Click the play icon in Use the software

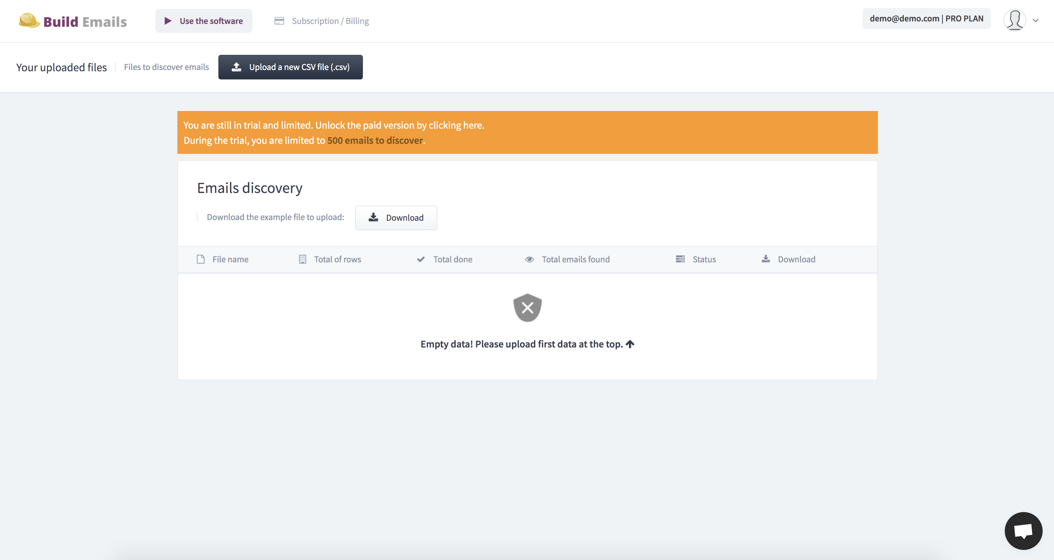(x=168, y=21)
